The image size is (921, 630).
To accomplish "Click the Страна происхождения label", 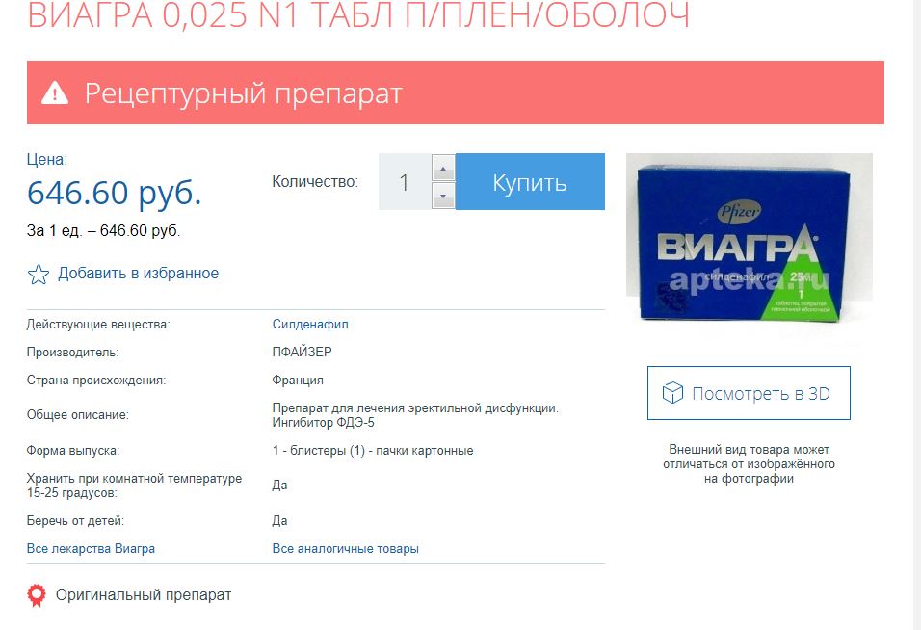I will click(x=96, y=381).
